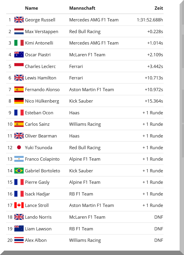
Task: Click the Australian flag beside Oscar Piastri
Action: (x=19, y=55)
